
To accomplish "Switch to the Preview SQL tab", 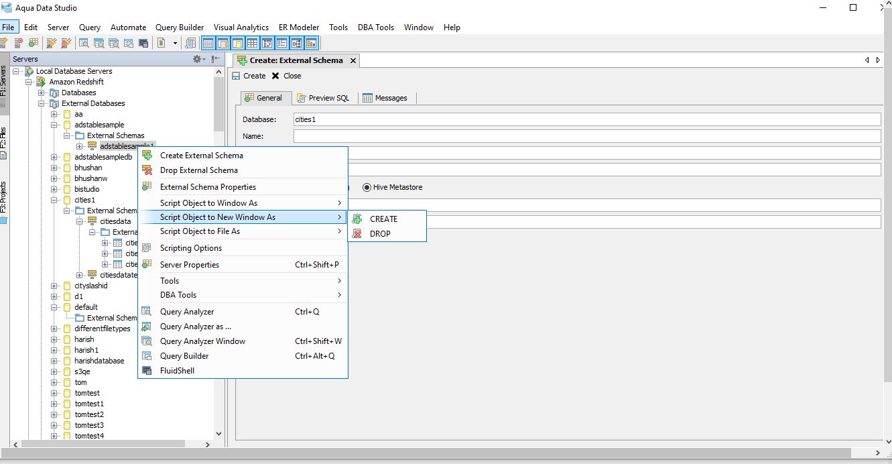I will (x=323, y=98).
